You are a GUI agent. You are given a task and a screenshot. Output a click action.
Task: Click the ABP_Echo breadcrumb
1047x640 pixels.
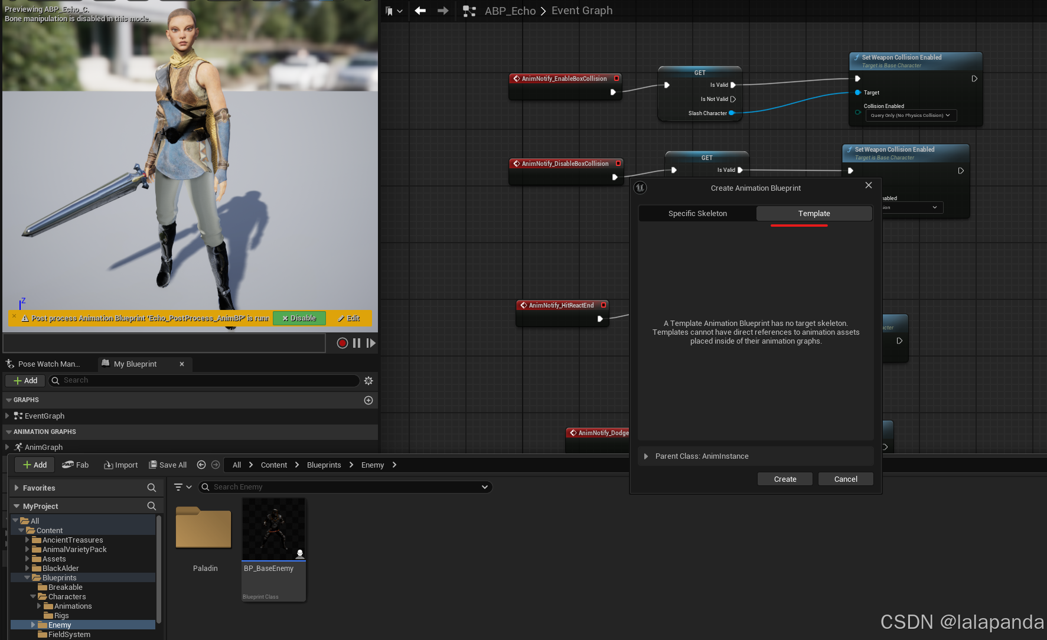tap(510, 11)
